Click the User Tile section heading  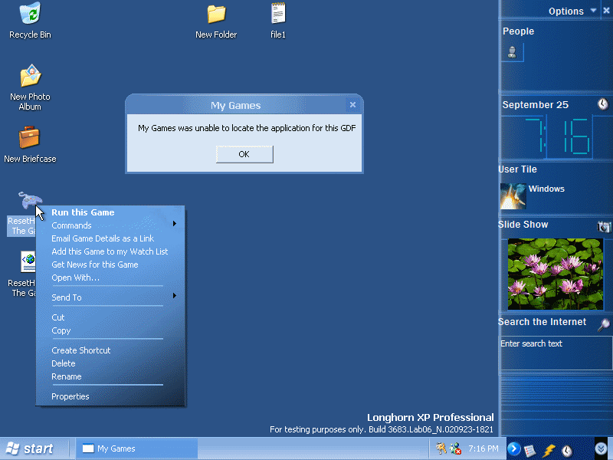(517, 169)
